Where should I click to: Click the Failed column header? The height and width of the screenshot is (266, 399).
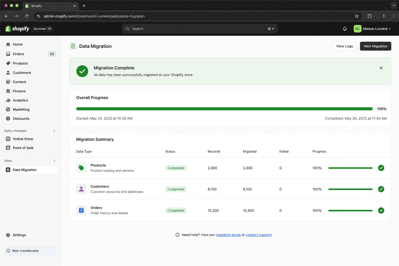pyautogui.click(x=284, y=151)
